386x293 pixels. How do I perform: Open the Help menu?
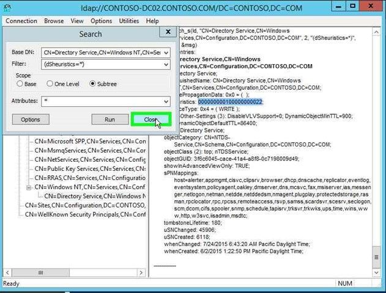152,21
